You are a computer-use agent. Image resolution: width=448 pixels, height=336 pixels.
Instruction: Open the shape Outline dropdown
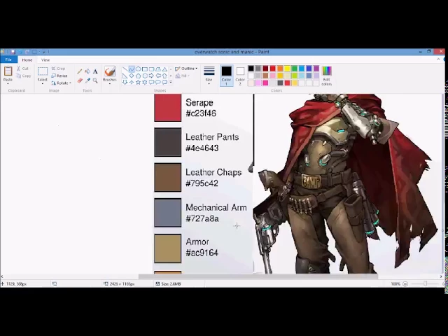[187, 69]
